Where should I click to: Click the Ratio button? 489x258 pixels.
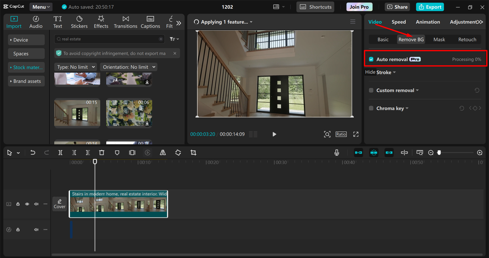click(341, 134)
